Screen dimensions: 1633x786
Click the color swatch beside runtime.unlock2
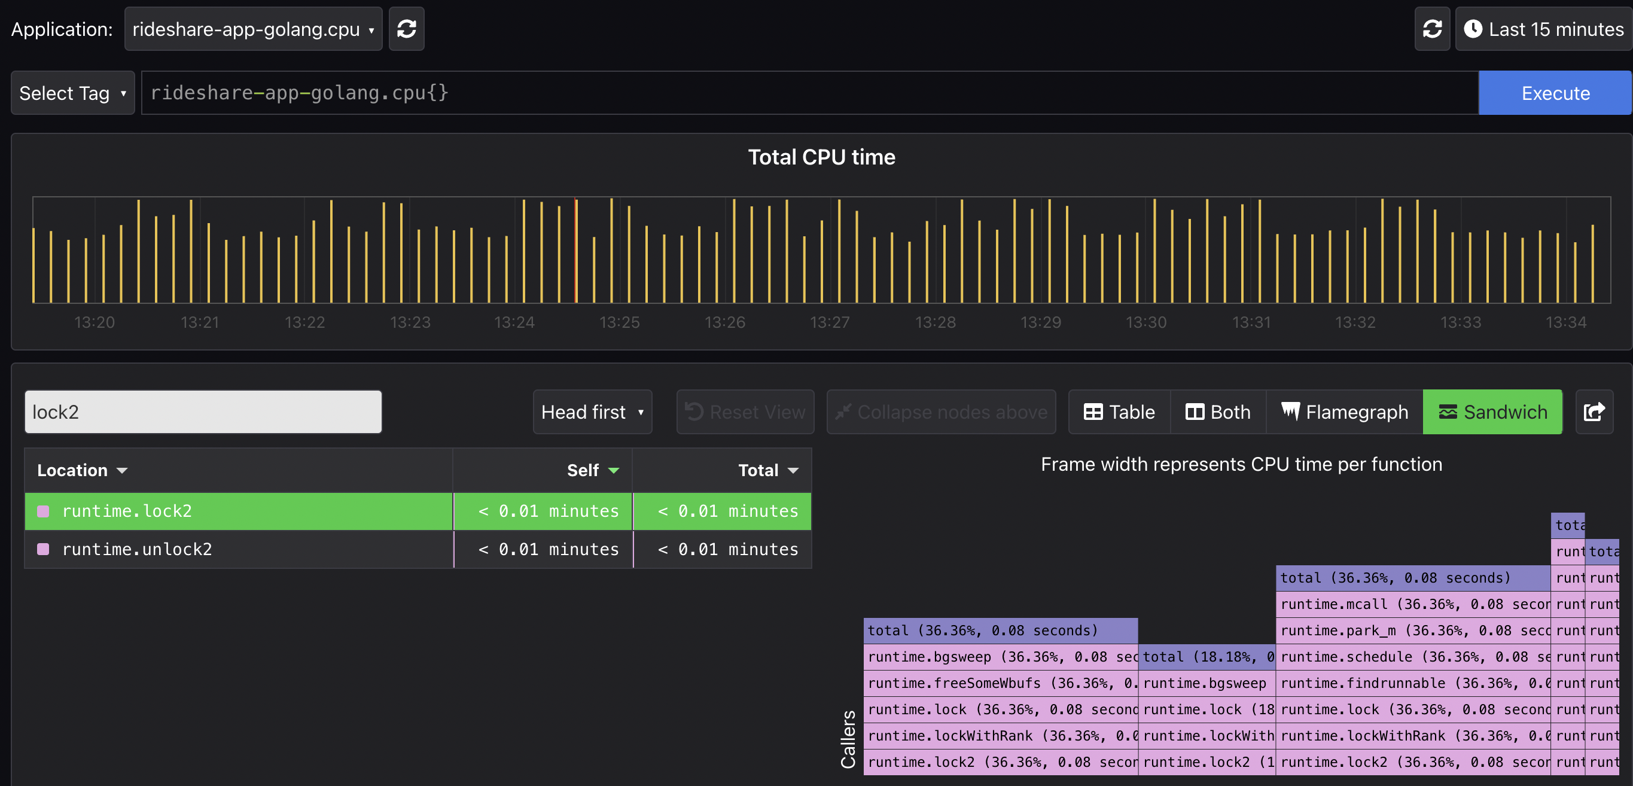(x=43, y=550)
